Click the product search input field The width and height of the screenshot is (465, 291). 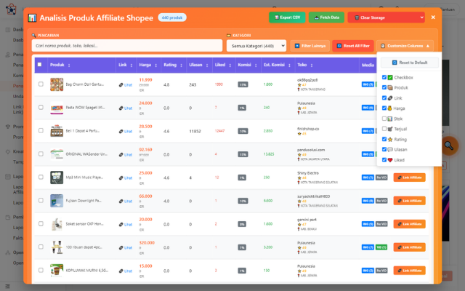pyautogui.click(x=127, y=46)
